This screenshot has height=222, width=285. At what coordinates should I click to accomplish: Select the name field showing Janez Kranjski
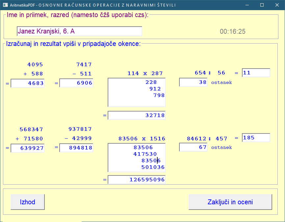[x=79, y=31]
